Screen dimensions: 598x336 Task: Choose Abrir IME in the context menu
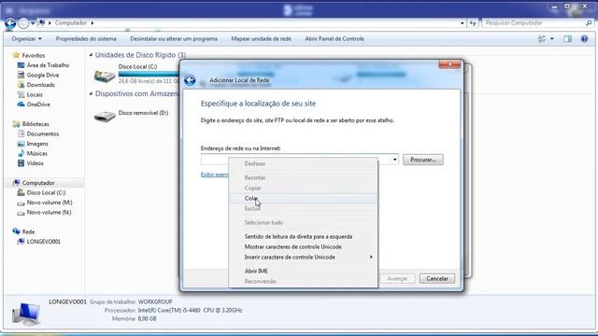click(x=303, y=271)
